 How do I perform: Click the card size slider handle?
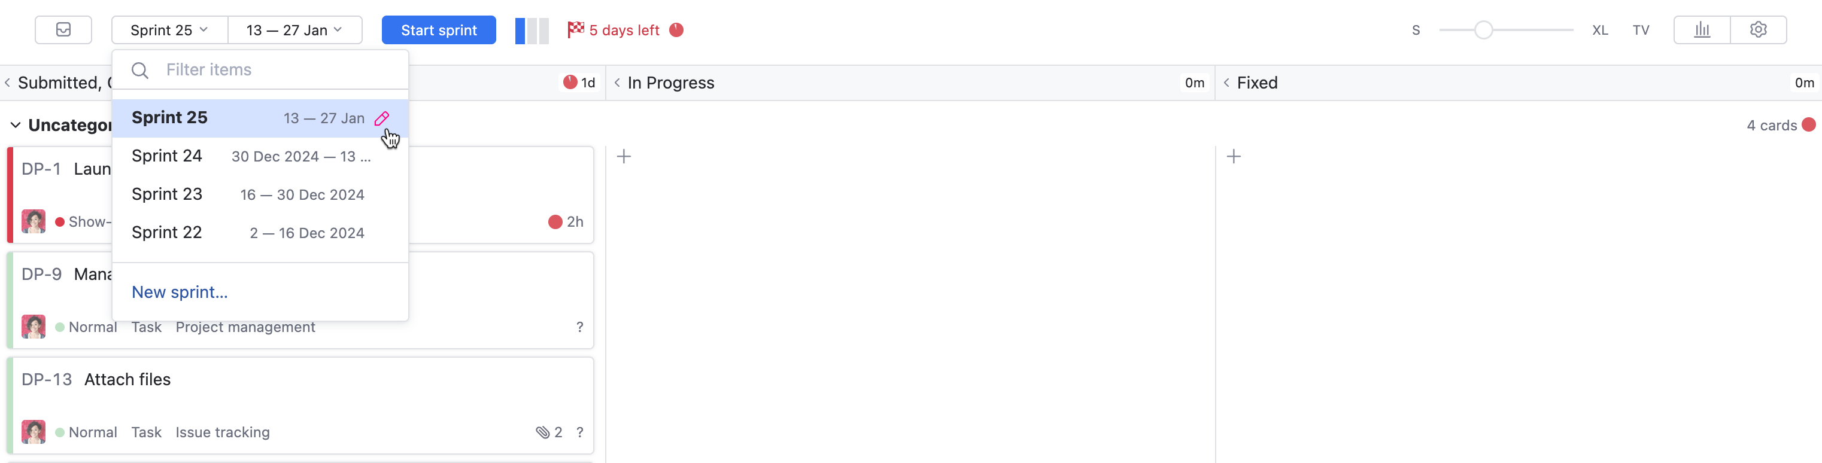[1483, 30]
